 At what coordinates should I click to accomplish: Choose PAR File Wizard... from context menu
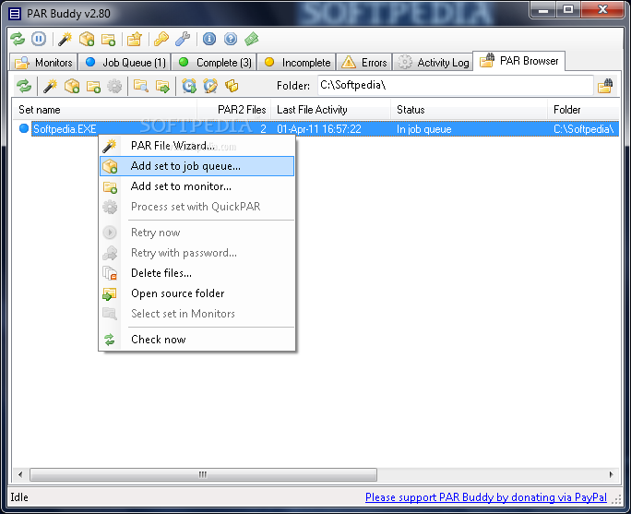pos(197,146)
